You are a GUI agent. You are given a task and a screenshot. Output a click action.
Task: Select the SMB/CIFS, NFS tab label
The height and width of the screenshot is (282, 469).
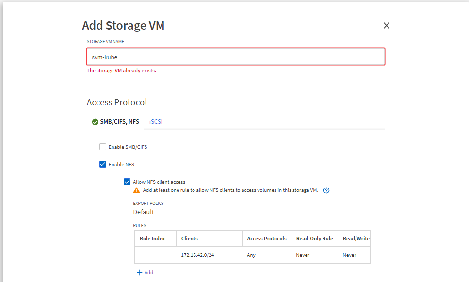pos(119,122)
